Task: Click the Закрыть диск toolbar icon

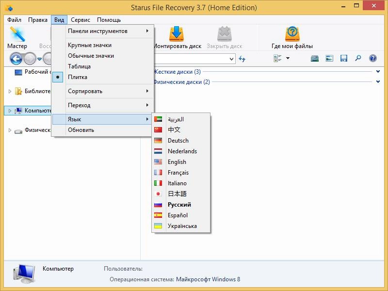Action: click(x=224, y=33)
